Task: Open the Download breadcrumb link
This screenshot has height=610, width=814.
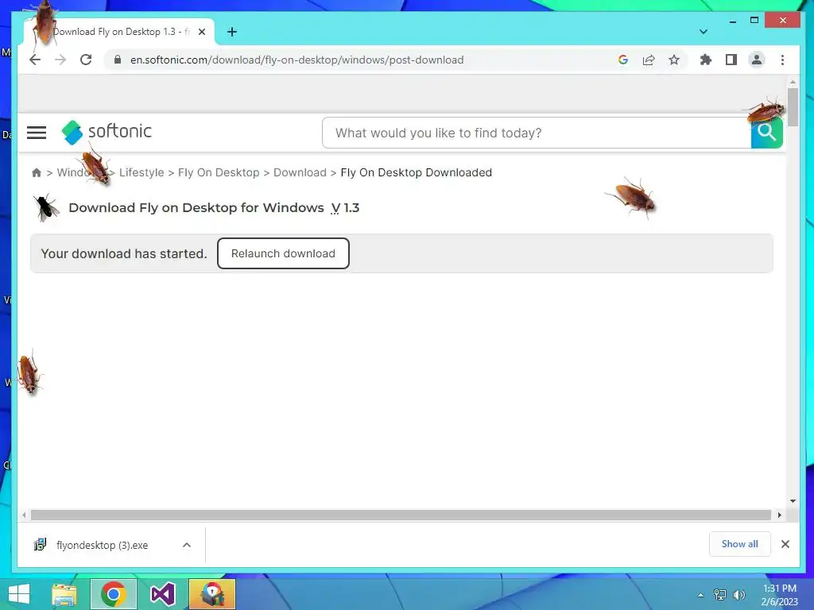Action: click(300, 172)
